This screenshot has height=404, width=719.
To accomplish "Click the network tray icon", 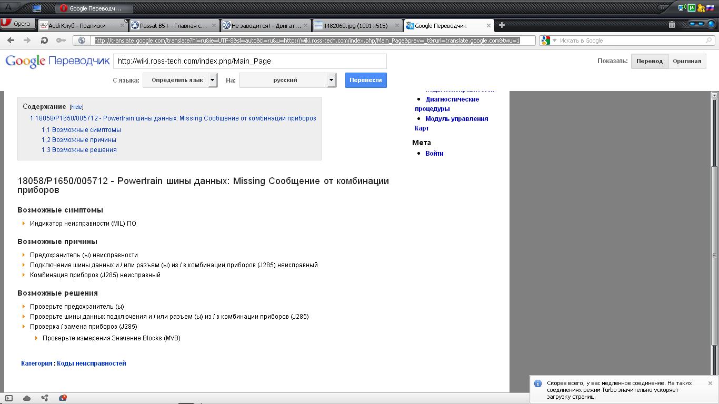I will pyautogui.click(x=682, y=8).
